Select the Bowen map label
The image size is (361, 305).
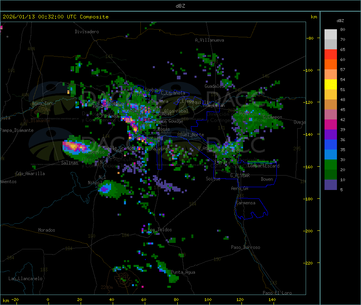267,179
